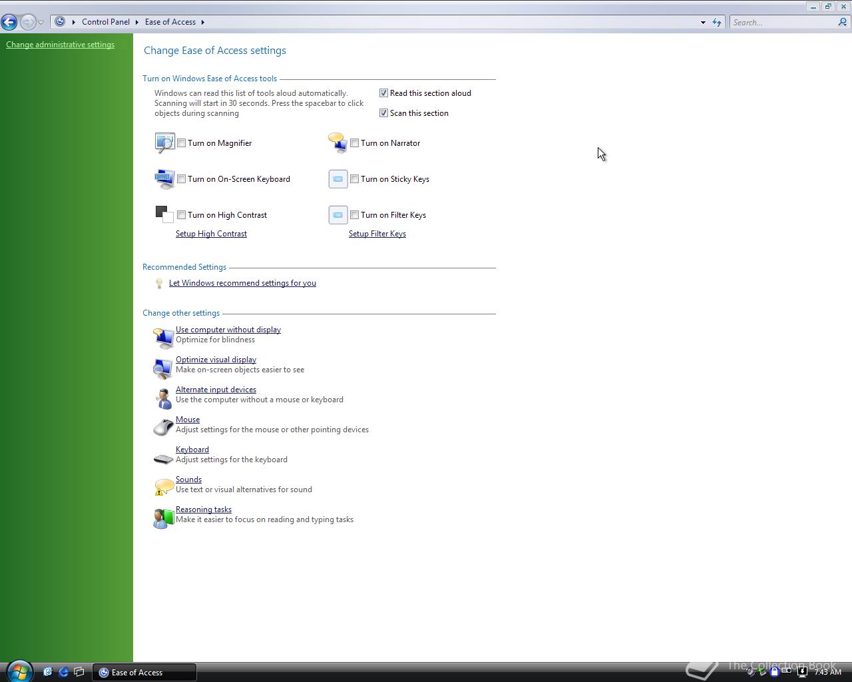Check Turn on High Contrast
This screenshot has height=682, width=852.
pos(181,215)
